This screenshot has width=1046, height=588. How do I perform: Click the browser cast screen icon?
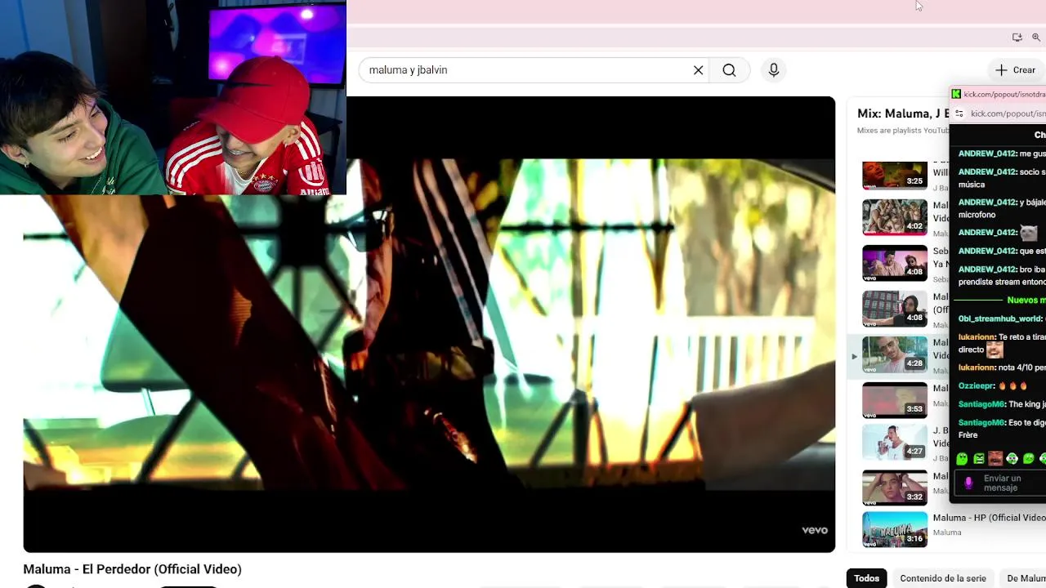point(1017,38)
